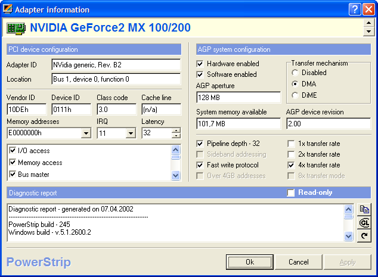Click the Adapter ID field
The height and width of the screenshot is (277, 378).
pyautogui.click(x=116, y=65)
